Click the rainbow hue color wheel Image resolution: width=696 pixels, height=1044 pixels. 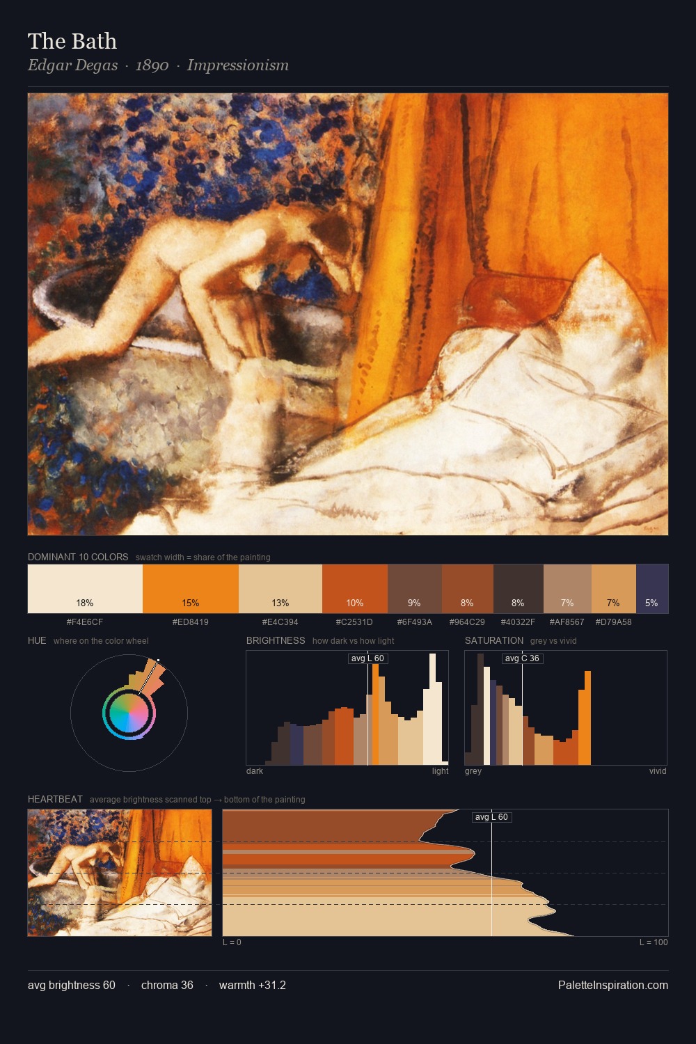pos(129,713)
